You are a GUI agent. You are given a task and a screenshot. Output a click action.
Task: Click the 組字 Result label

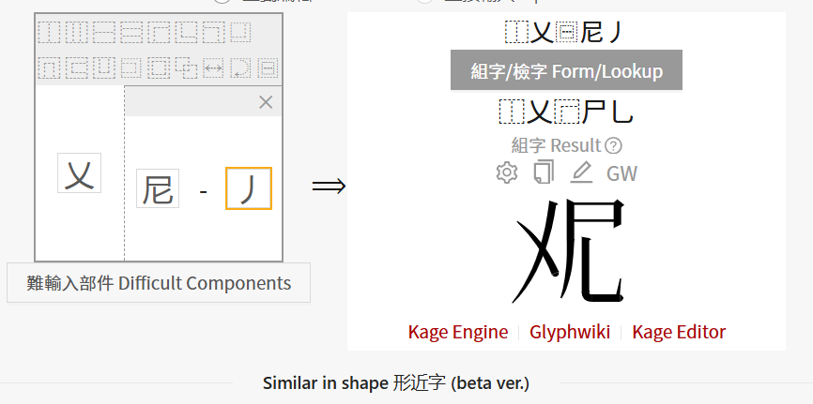click(x=556, y=145)
